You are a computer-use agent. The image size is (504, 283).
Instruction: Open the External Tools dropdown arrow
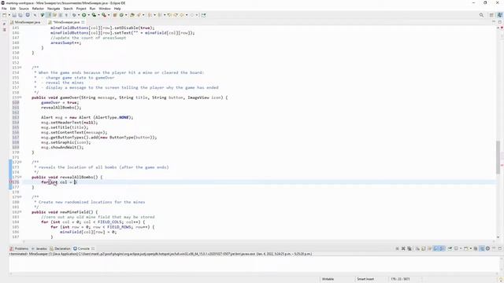click(x=109, y=15)
